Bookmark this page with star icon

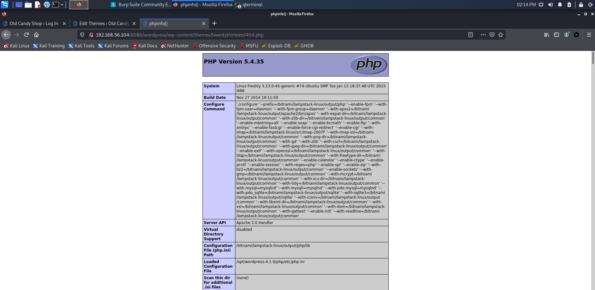point(500,35)
